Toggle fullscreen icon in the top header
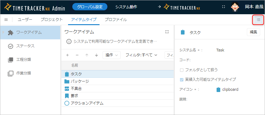265x115 pixels. pyautogui.click(x=224, y=7)
